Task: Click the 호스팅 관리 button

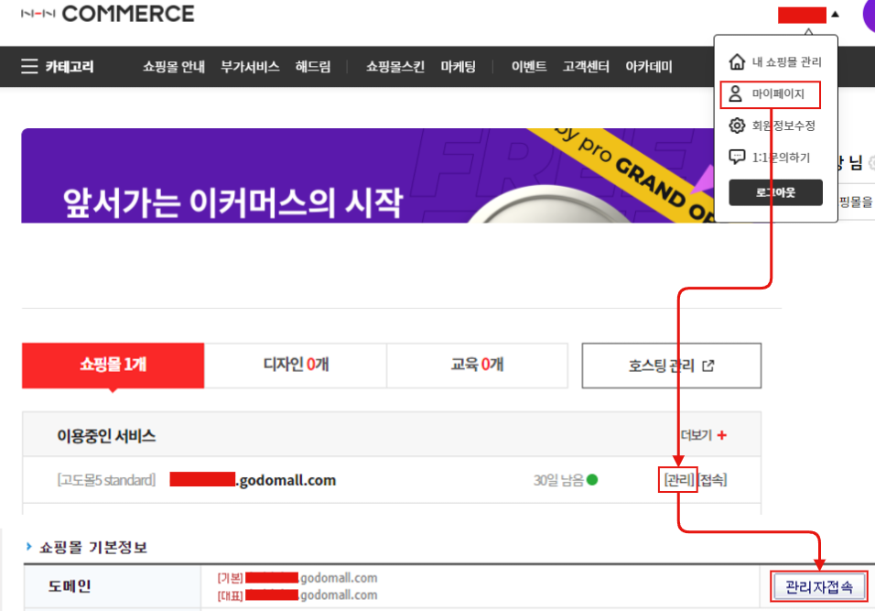Action: coord(671,366)
